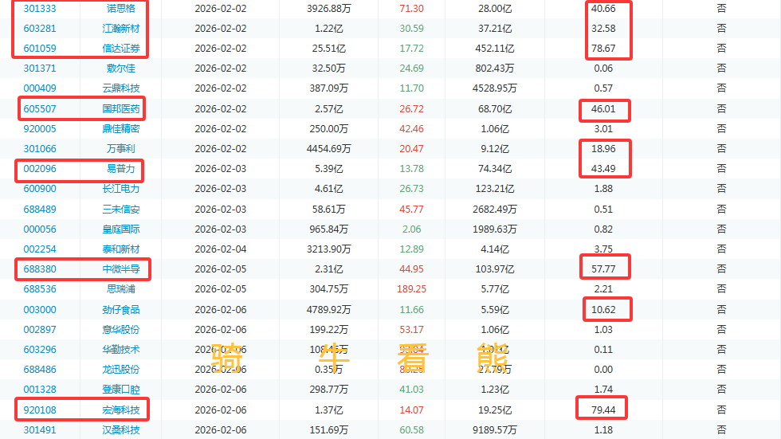Click stock code 605507
Image resolution: width=781 pixels, height=439 pixels.
40,108
